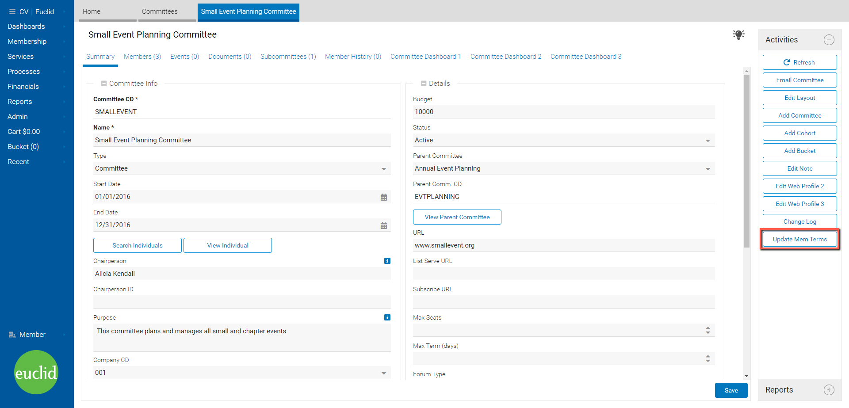Click View Individual button

click(x=228, y=245)
